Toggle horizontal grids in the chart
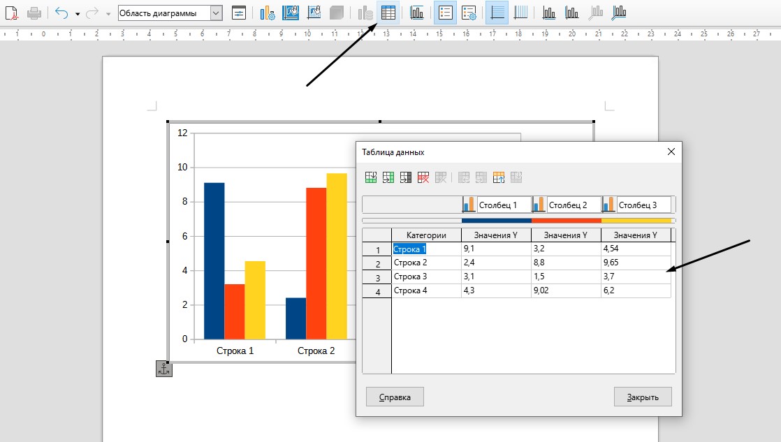 [497, 13]
